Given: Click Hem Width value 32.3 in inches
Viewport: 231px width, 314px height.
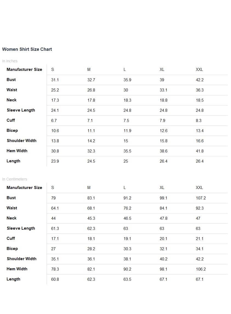Looking at the screenshot, I should (x=91, y=151).
